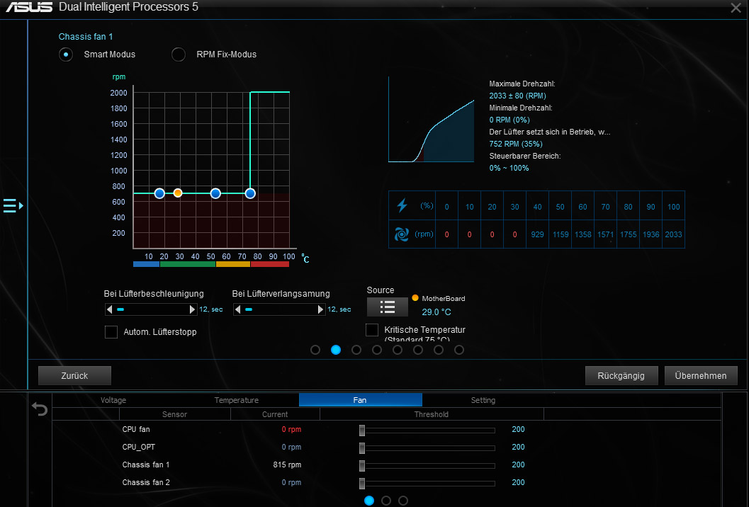The width and height of the screenshot is (749, 507).
Task: Increase Lüfterbeschleunigung time with right arrow
Action: coord(192,309)
